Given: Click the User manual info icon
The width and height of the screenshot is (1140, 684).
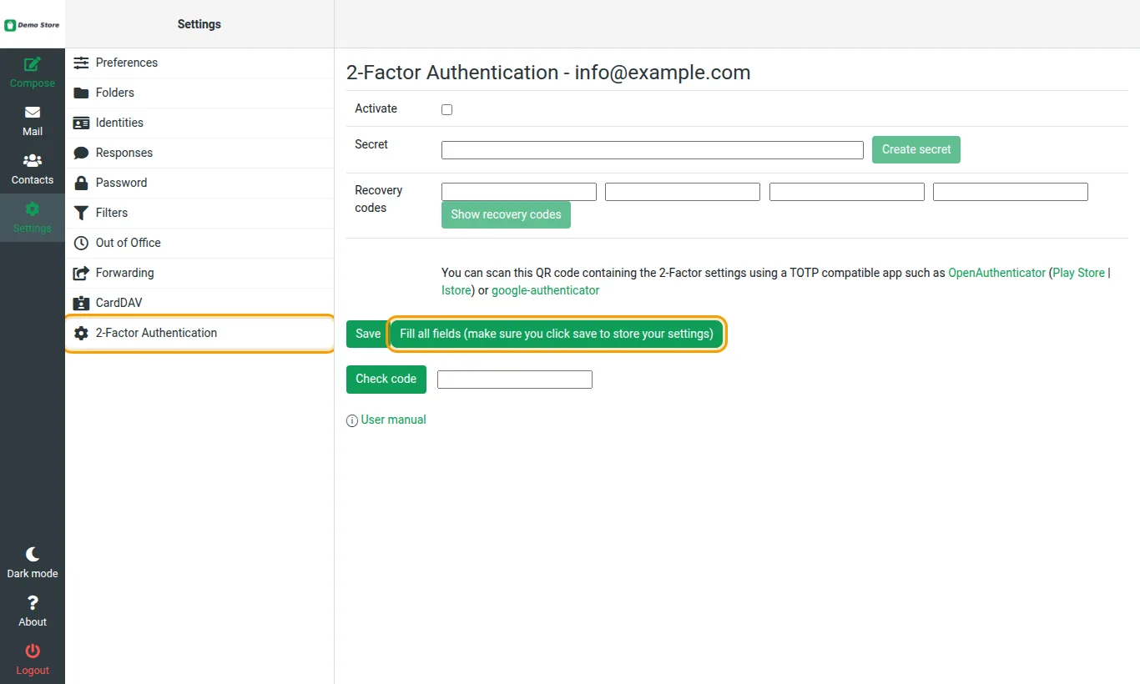Looking at the screenshot, I should (352, 420).
